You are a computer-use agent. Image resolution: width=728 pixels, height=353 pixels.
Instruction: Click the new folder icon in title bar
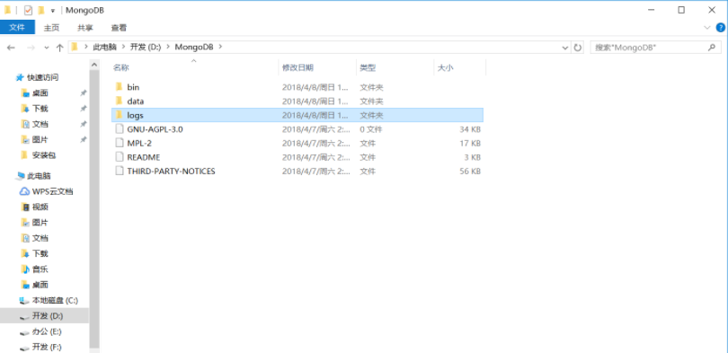point(40,10)
